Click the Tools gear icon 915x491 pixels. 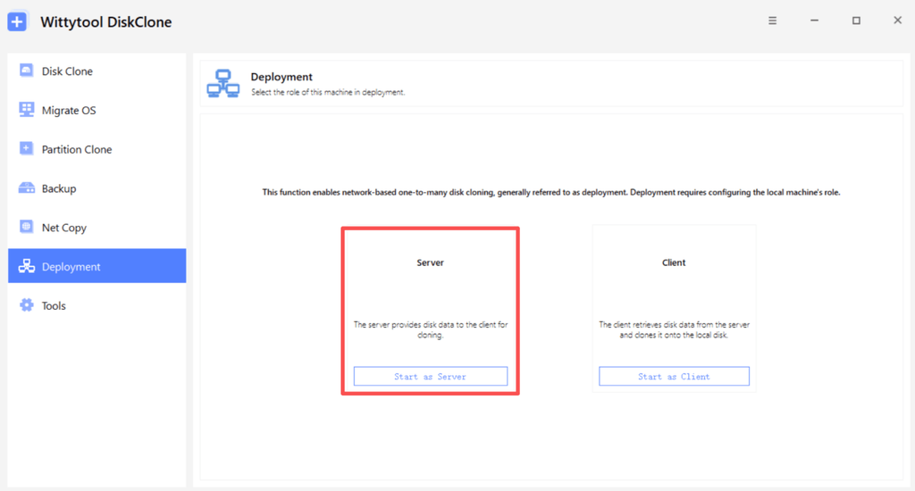[x=26, y=305]
